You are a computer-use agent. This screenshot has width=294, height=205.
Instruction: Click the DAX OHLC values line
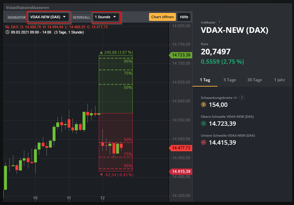(x=59, y=27)
